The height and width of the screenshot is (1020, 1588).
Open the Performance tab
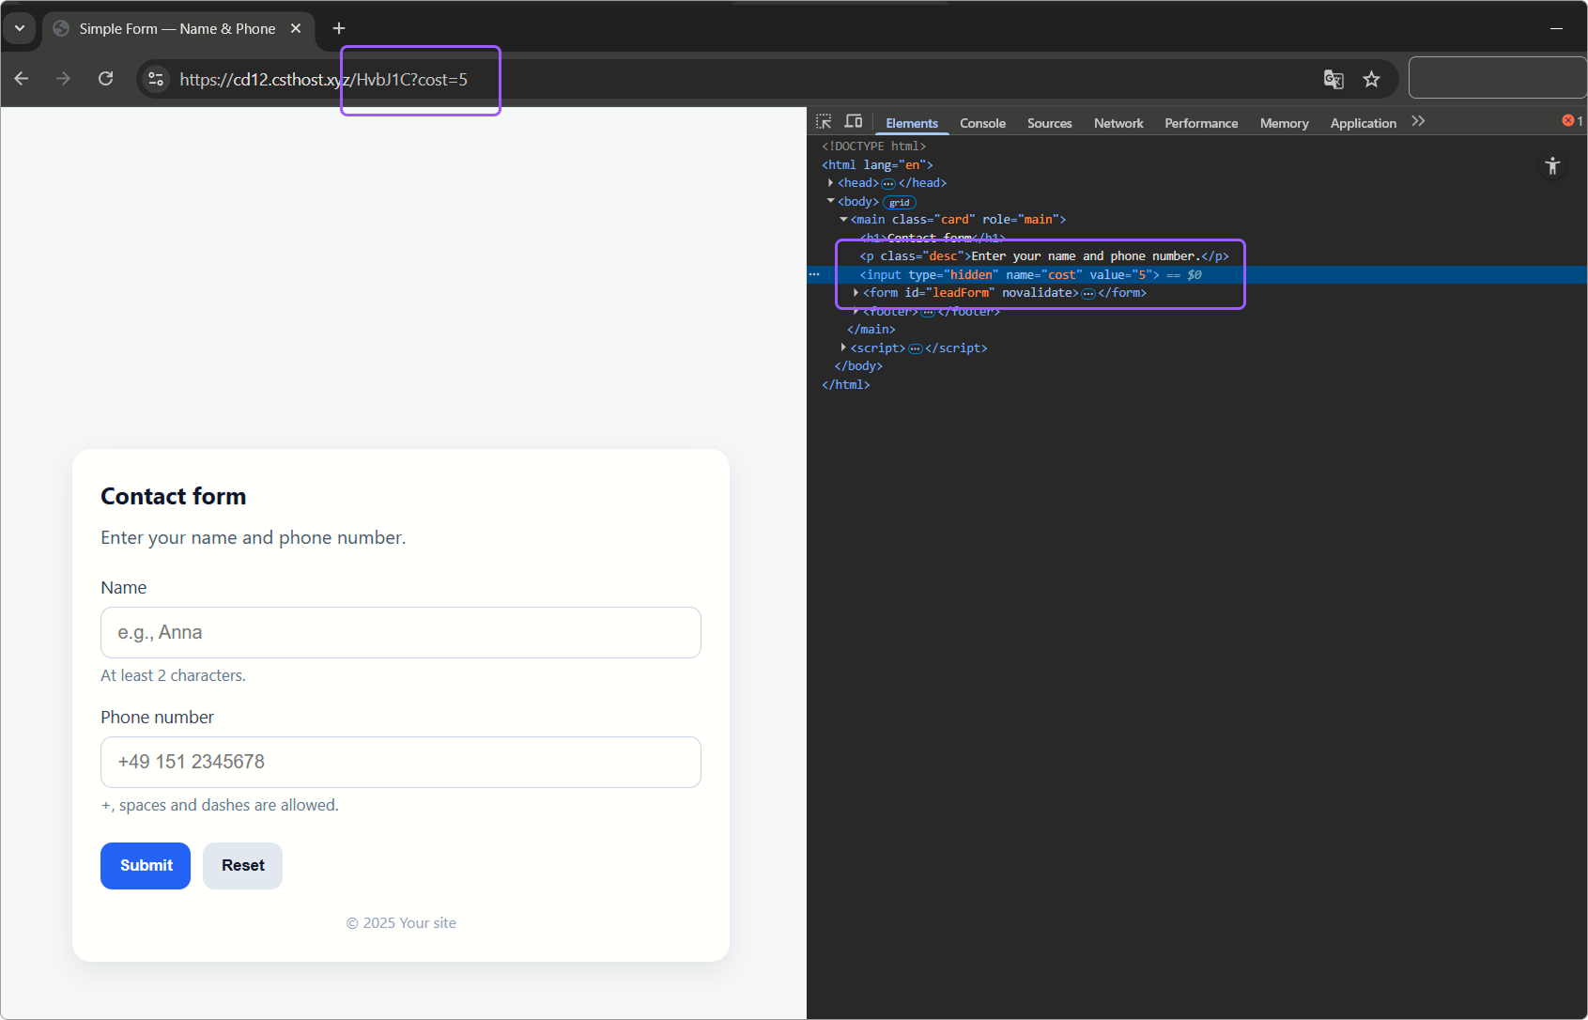coord(1201,123)
